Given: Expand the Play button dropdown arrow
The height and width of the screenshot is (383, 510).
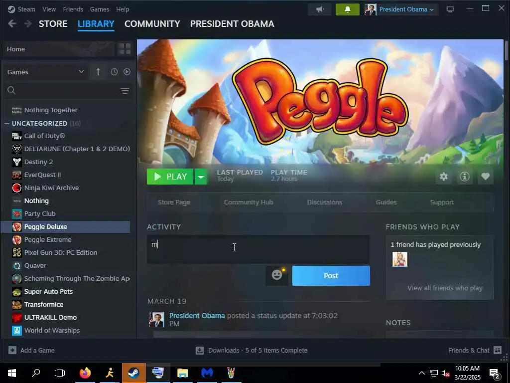Looking at the screenshot, I should click(201, 177).
